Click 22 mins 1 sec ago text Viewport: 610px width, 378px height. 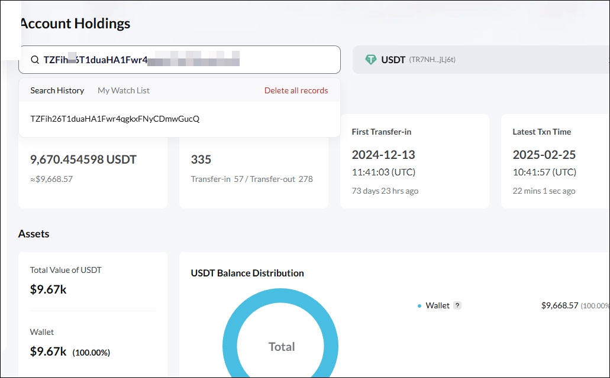[544, 191]
